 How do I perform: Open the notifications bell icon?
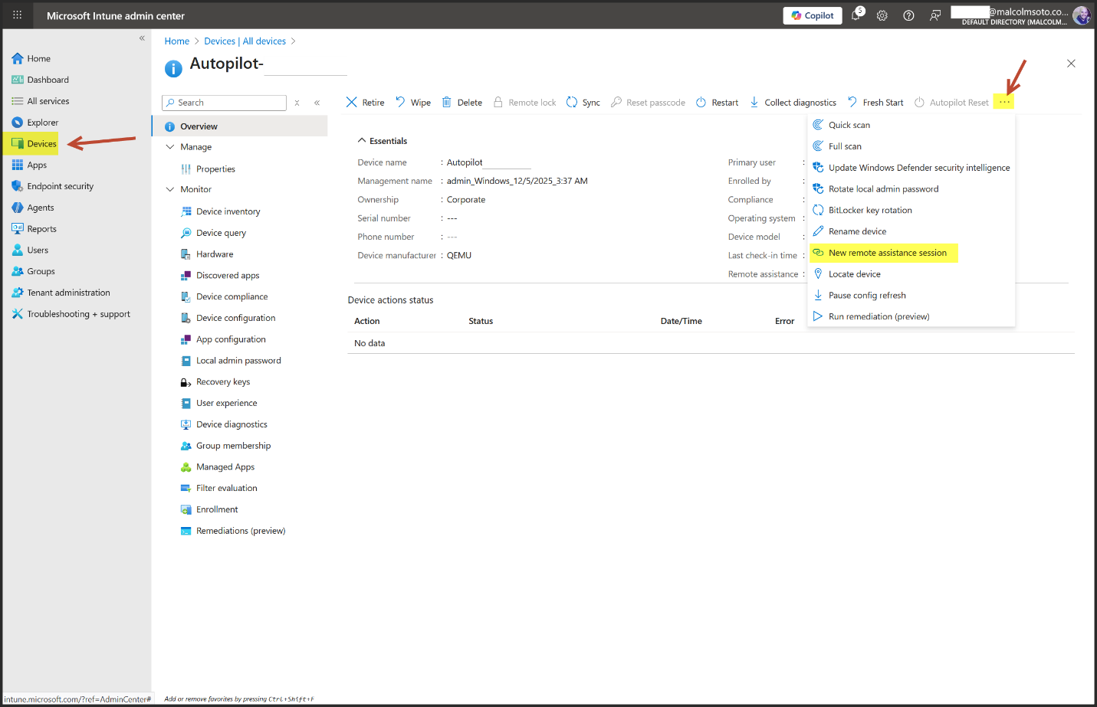[x=856, y=15]
